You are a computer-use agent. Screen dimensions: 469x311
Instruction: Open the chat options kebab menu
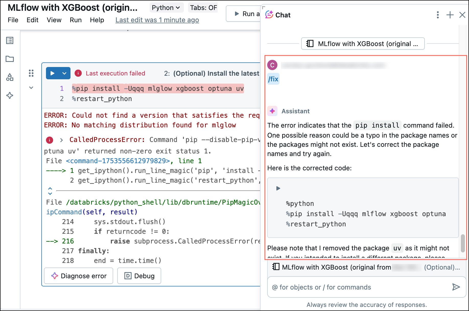pyautogui.click(x=437, y=15)
